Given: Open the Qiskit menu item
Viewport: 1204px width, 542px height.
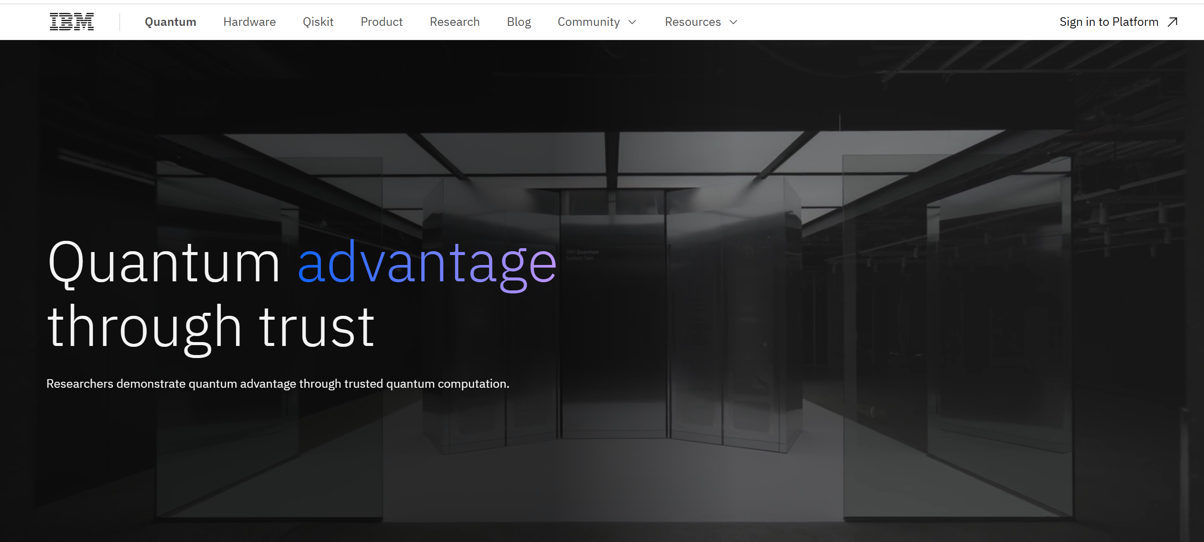Looking at the screenshot, I should tap(318, 22).
